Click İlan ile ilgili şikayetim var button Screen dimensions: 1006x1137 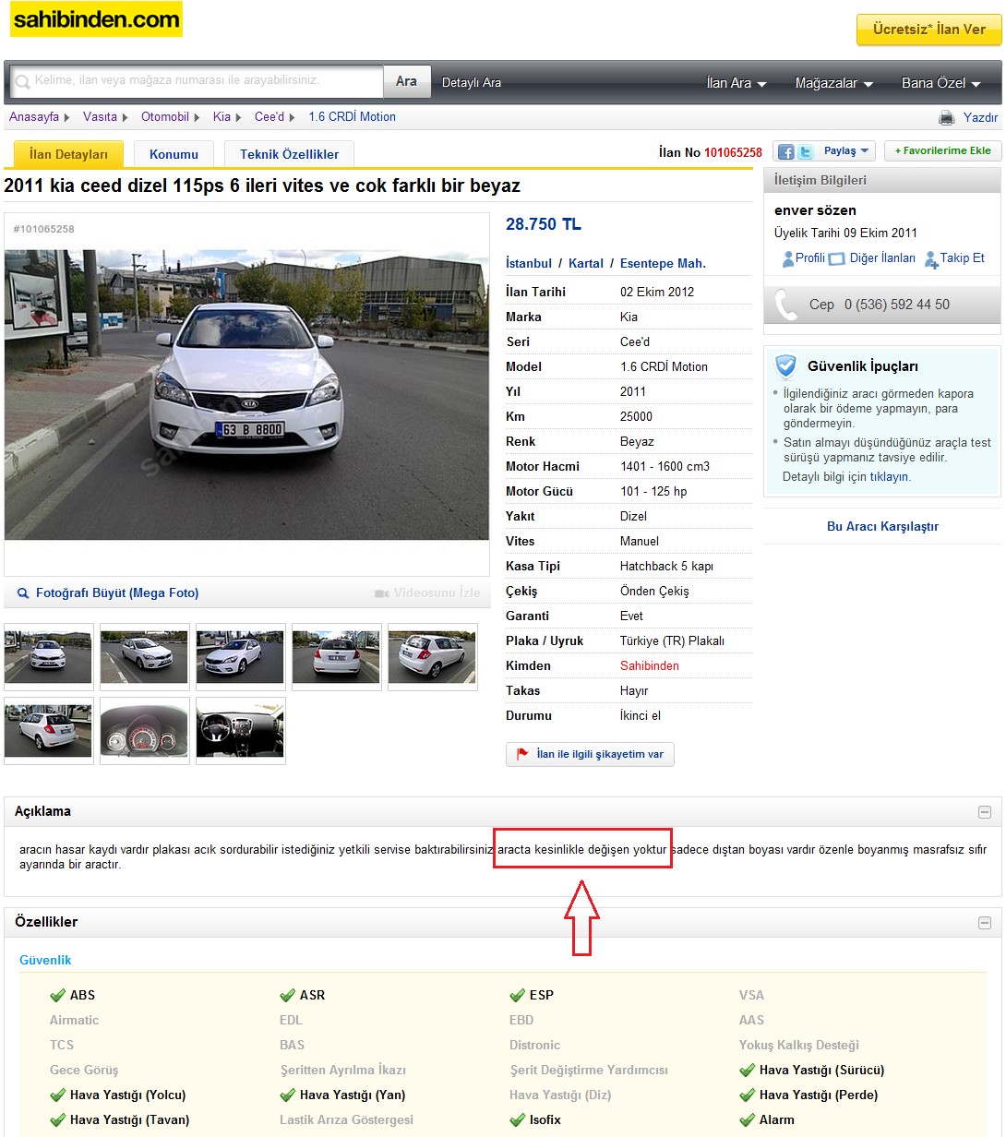coord(590,754)
